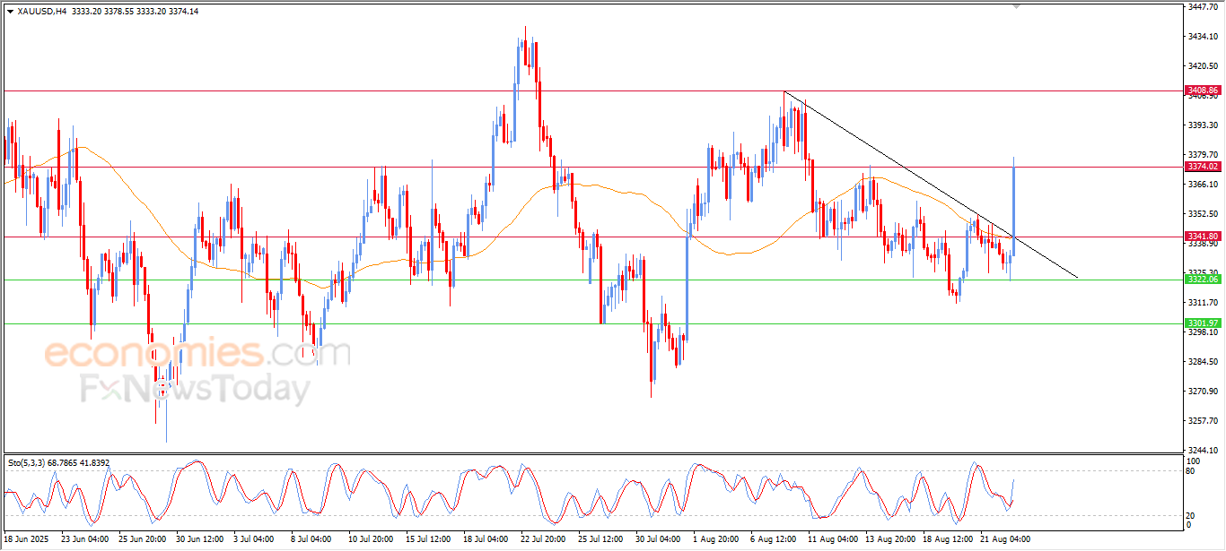The image size is (1226, 551).
Task: Open the chart menu triangle beside XAUUSD,H4
Action: (x=10, y=12)
